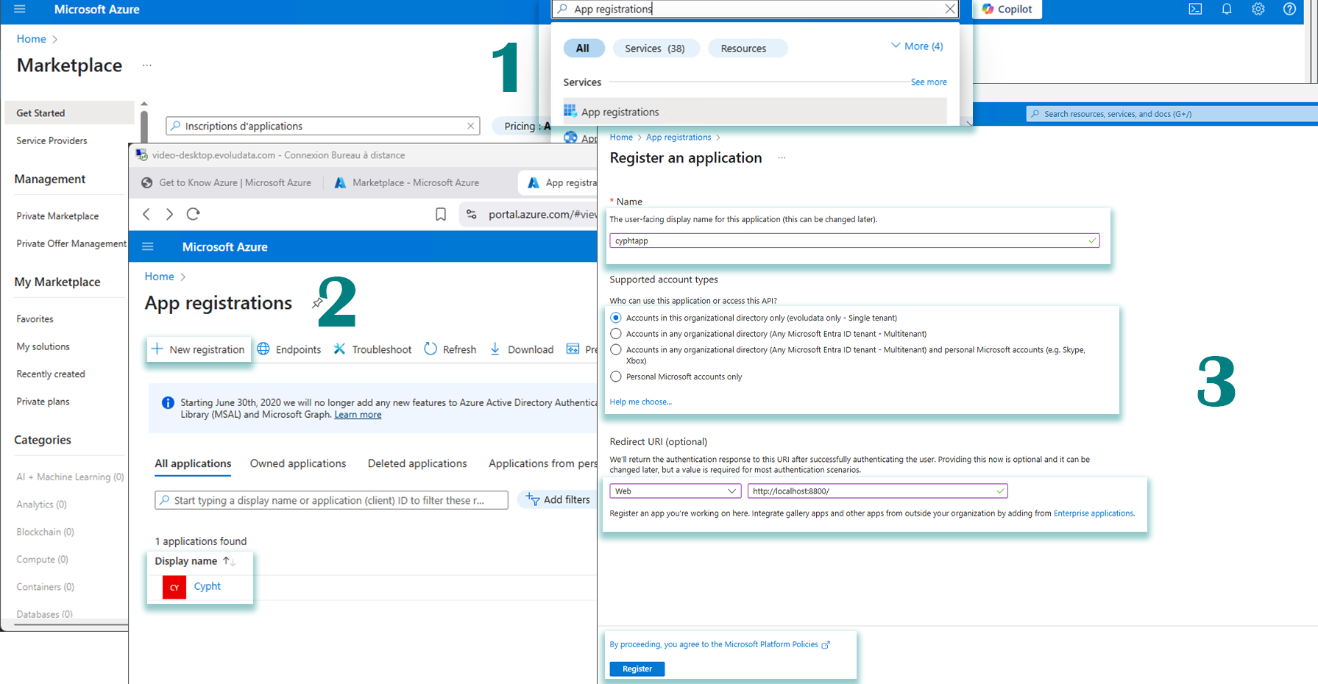This screenshot has height=684, width=1318.
Task: Select Get Started in Marketplace sidebar
Action: (69, 113)
